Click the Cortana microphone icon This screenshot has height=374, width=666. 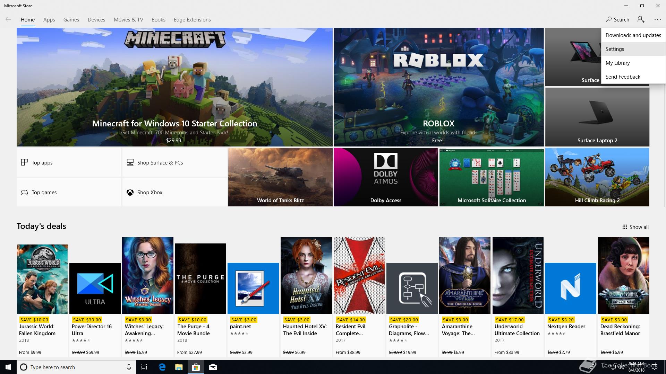(129, 367)
